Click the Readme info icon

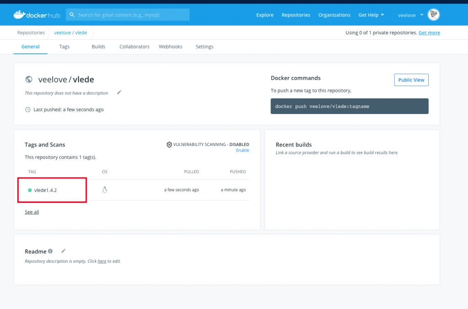[50, 251]
